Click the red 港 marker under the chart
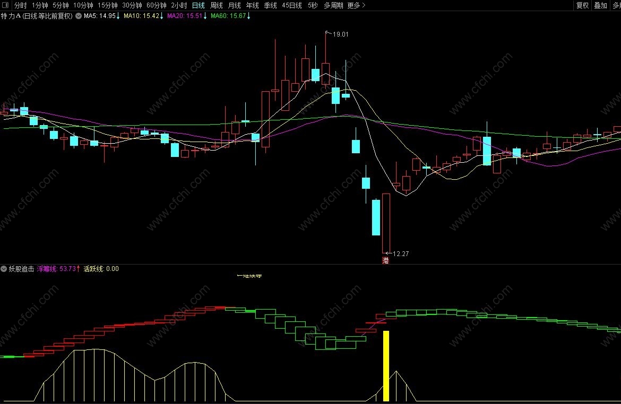 (x=385, y=260)
